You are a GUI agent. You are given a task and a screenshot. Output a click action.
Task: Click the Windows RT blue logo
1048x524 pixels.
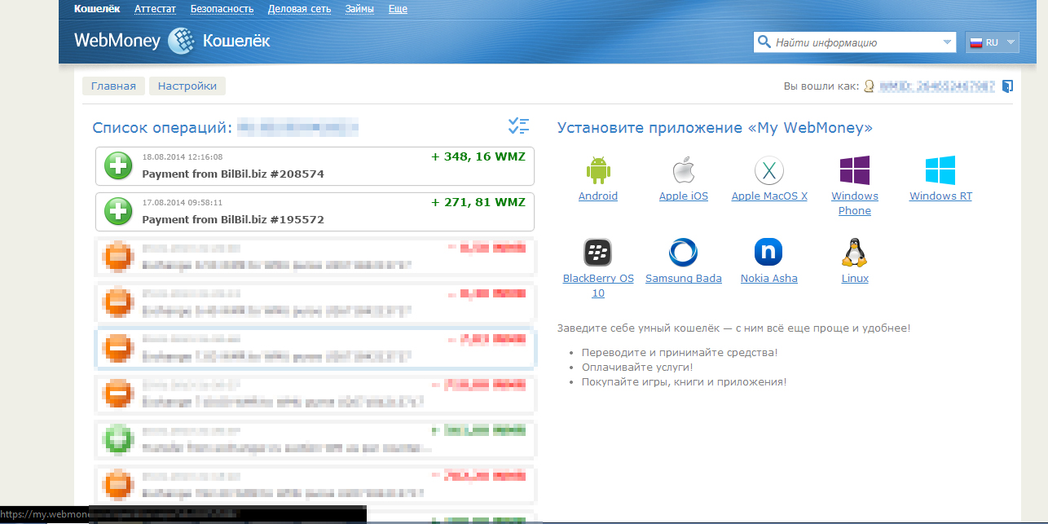(940, 170)
